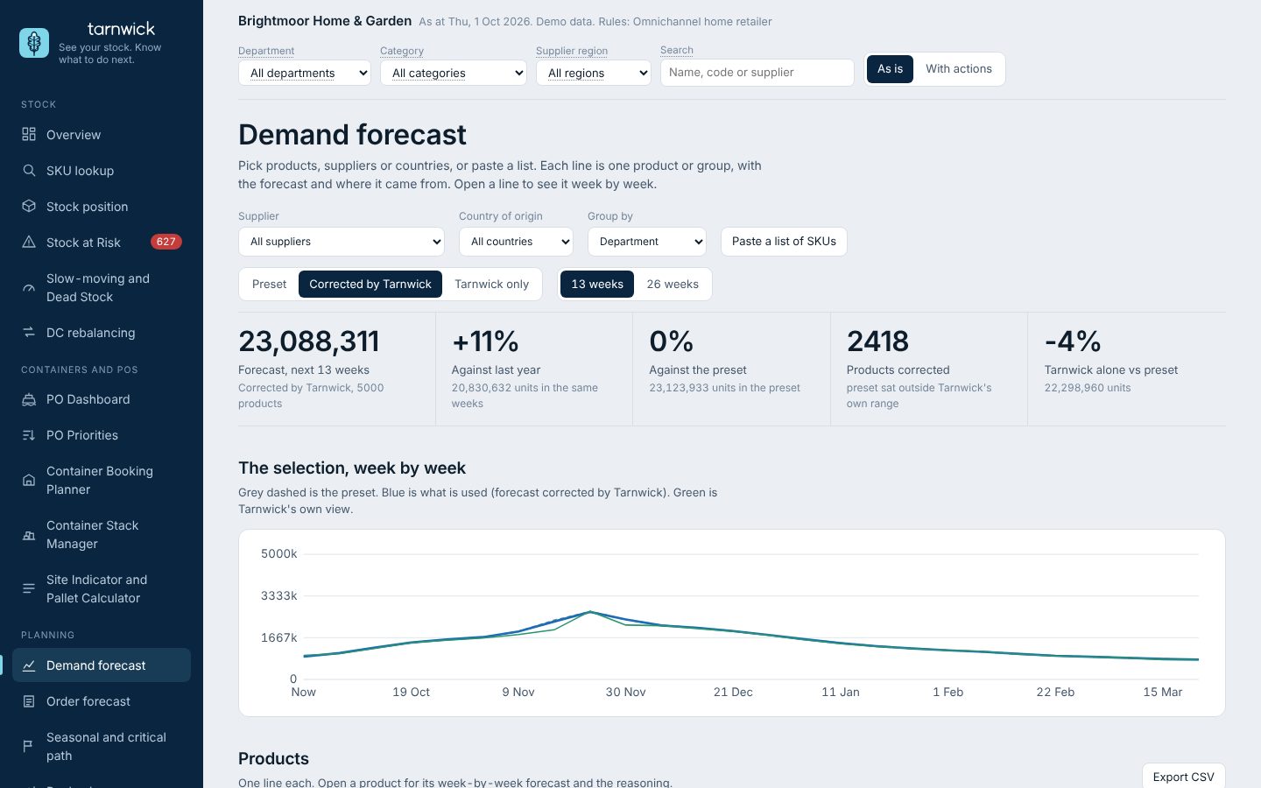This screenshot has width=1261, height=788.
Task: Click the Container Booking Planner icon
Action: click(29, 480)
